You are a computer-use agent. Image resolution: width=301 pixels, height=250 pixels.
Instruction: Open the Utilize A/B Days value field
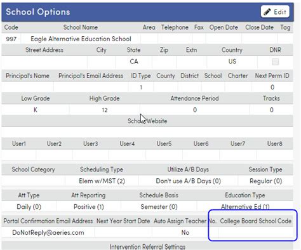(188, 181)
